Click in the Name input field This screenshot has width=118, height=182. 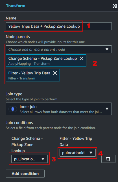coord(59,26)
